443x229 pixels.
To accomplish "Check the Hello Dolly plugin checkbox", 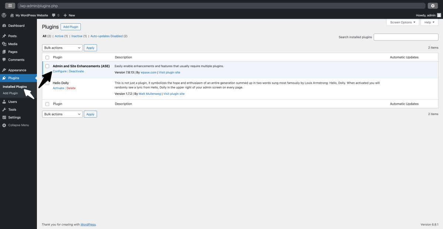I will click(47, 83).
